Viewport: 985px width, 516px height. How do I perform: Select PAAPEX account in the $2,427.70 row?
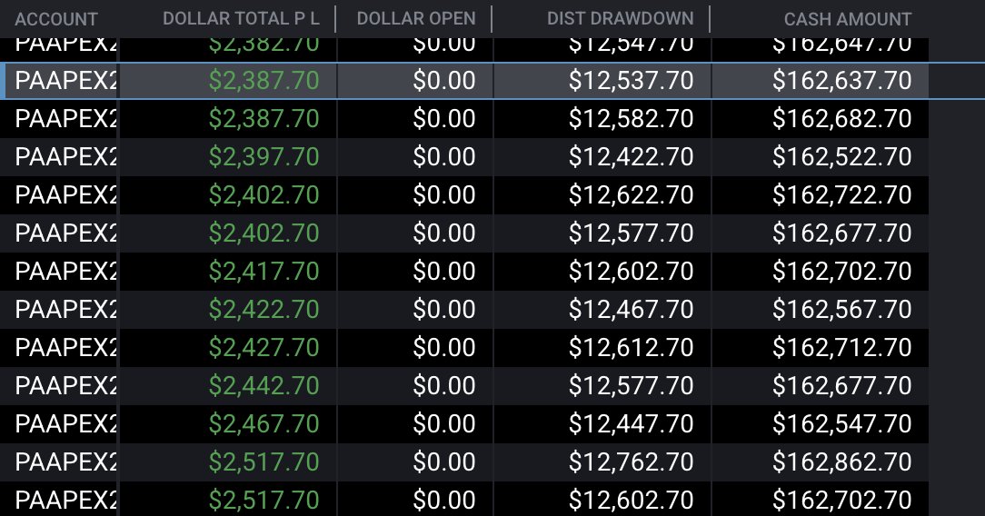pyautogui.click(x=65, y=348)
